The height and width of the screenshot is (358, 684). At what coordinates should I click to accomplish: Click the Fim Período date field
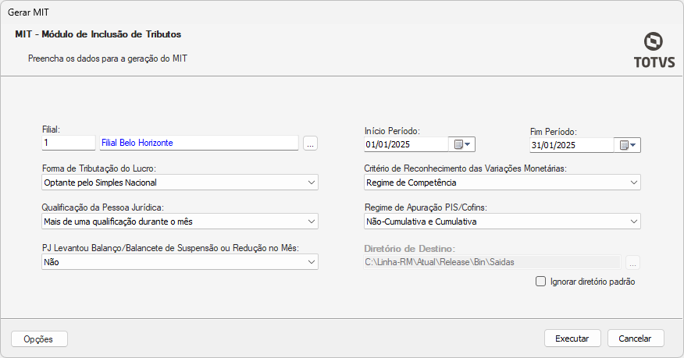click(x=571, y=145)
